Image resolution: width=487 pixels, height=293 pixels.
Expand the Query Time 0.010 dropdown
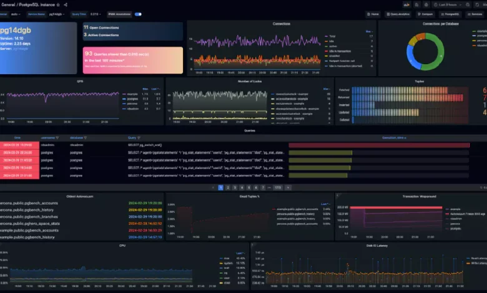pos(96,14)
